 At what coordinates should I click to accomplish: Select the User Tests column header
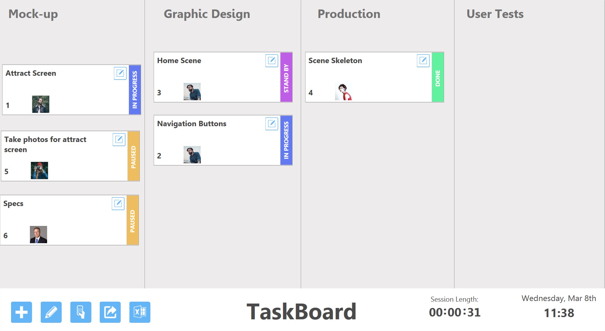(495, 14)
